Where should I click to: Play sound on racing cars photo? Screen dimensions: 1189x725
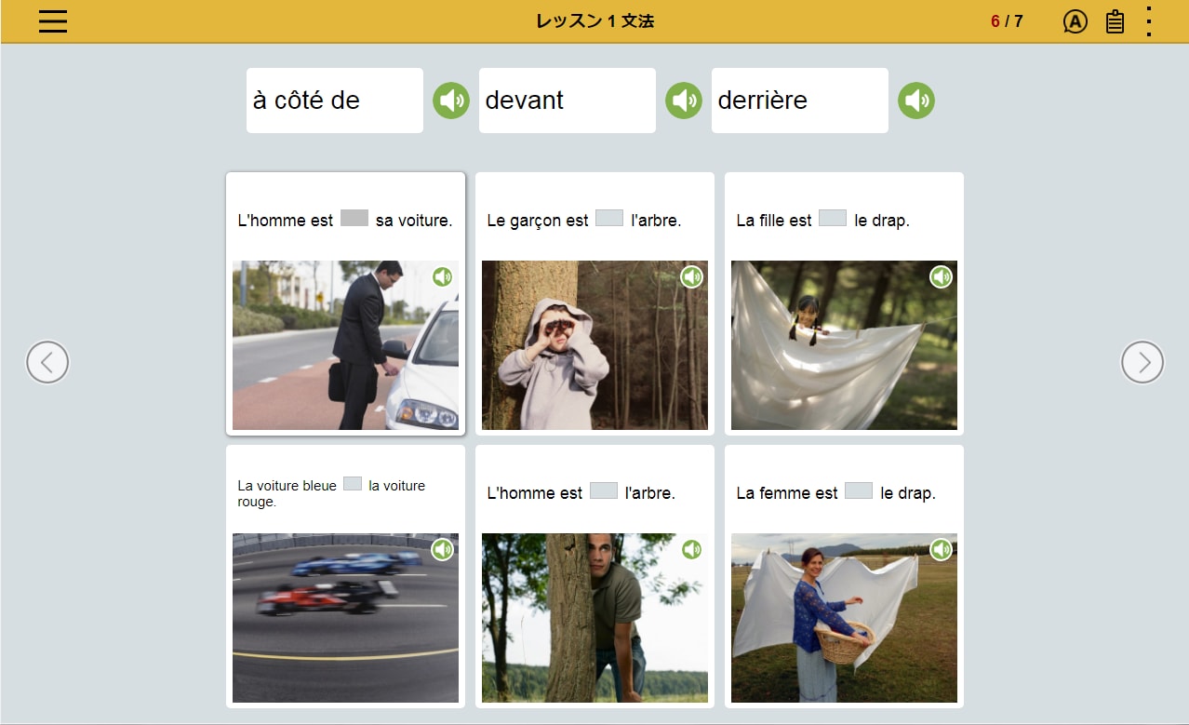tap(442, 550)
